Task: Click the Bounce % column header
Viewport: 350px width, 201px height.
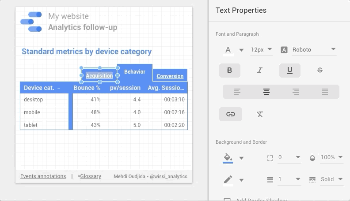Action: click(87, 88)
